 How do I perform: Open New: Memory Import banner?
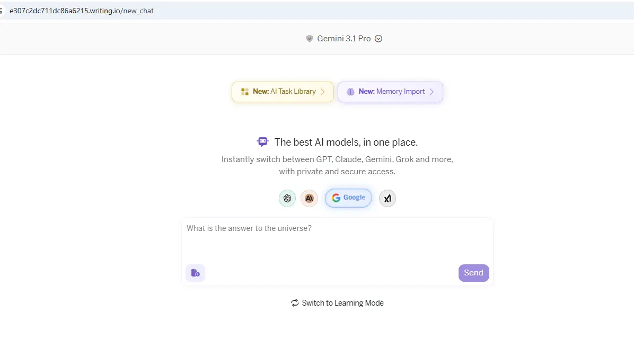click(390, 92)
